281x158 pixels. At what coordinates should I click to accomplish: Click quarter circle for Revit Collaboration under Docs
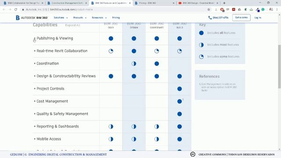[x=111, y=51]
